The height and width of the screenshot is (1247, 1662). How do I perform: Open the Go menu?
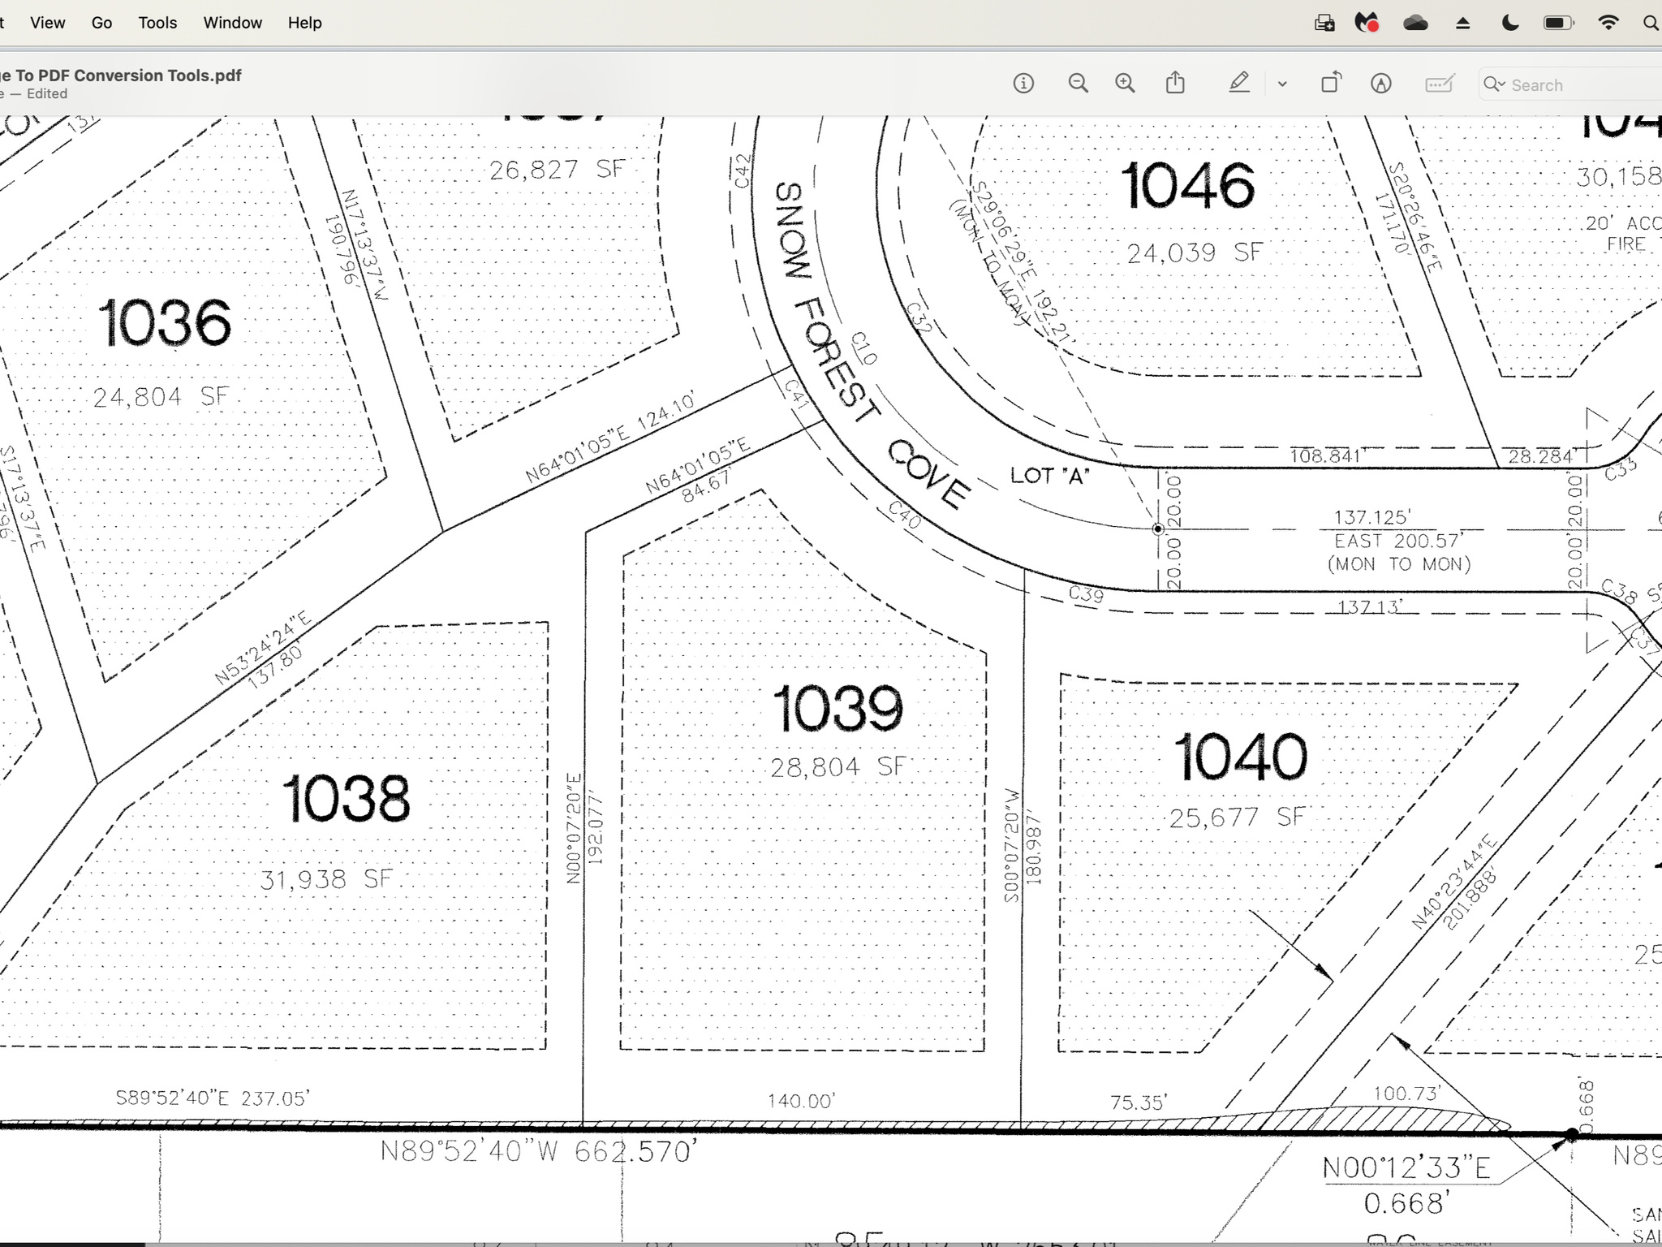(x=101, y=23)
